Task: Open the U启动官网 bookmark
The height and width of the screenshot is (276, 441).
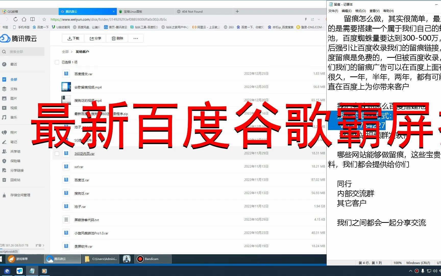Action: [61, 27]
